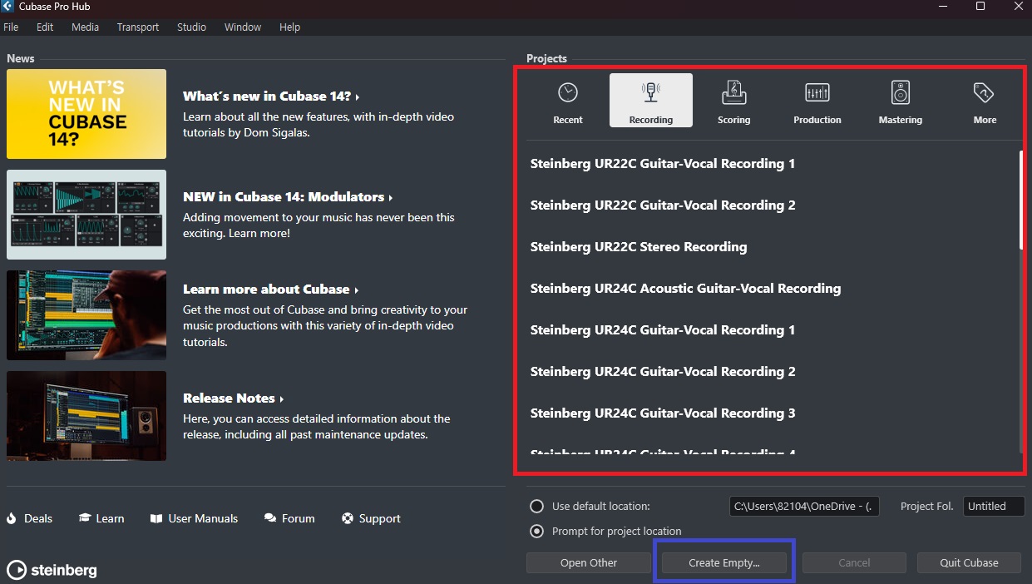The width and height of the screenshot is (1032, 584).
Task: Click the Create Empty button
Action: pyautogui.click(x=724, y=562)
